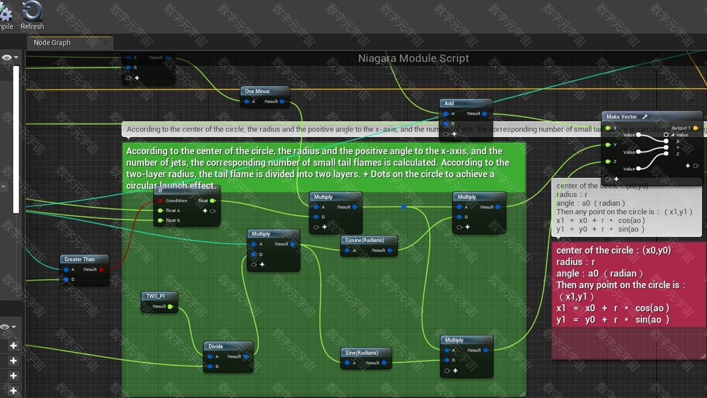Select the Cosine(Radians) node title
Image resolution: width=707 pixels, height=398 pixels.
pos(364,240)
